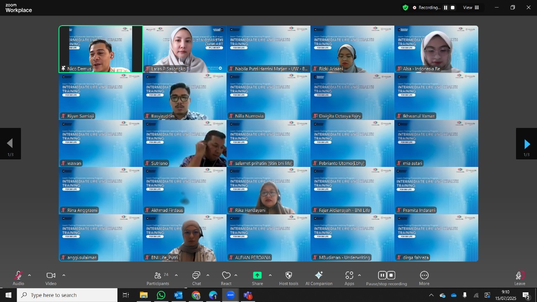Select Sutrisno video tile
The height and width of the screenshot is (302, 537).
(x=185, y=144)
